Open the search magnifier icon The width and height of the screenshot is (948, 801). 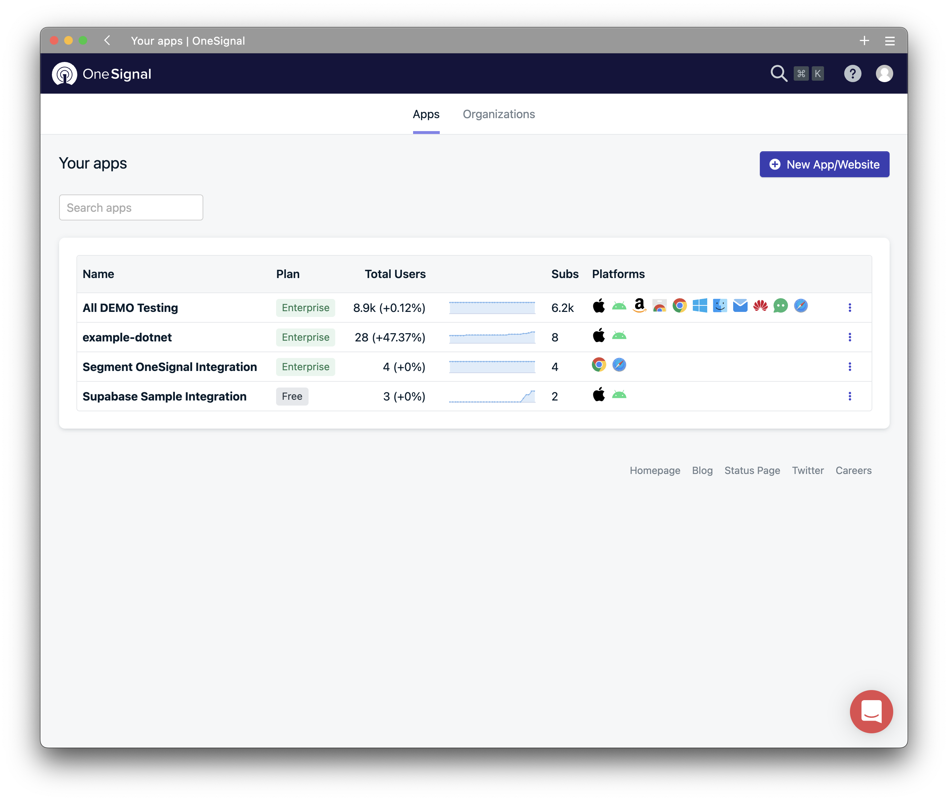pyautogui.click(x=779, y=73)
